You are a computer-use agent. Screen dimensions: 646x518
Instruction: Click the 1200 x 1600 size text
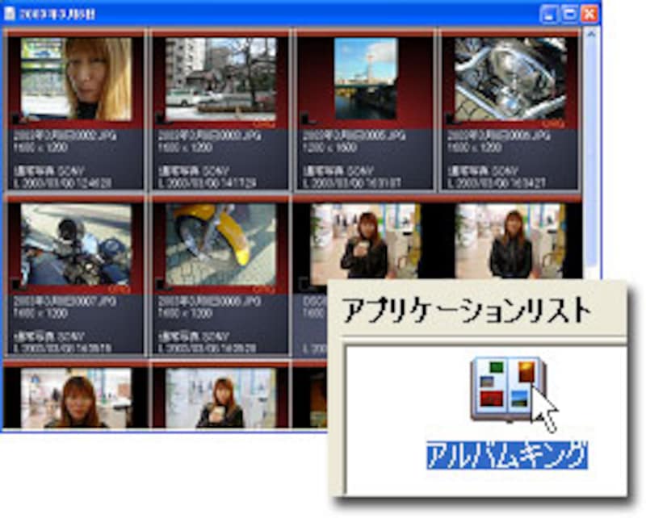point(329,148)
